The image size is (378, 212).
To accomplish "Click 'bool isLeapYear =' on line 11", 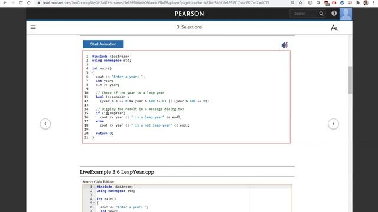I will click(113, 97).
